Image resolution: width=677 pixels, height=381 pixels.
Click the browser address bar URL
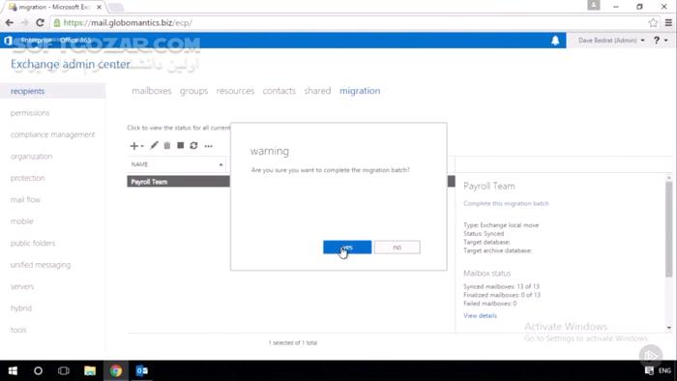pyautogui.click(x=128, y=23)
